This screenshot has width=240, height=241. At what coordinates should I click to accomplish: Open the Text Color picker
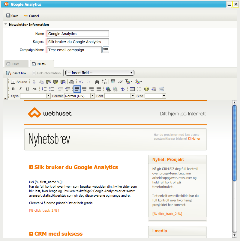129,82
